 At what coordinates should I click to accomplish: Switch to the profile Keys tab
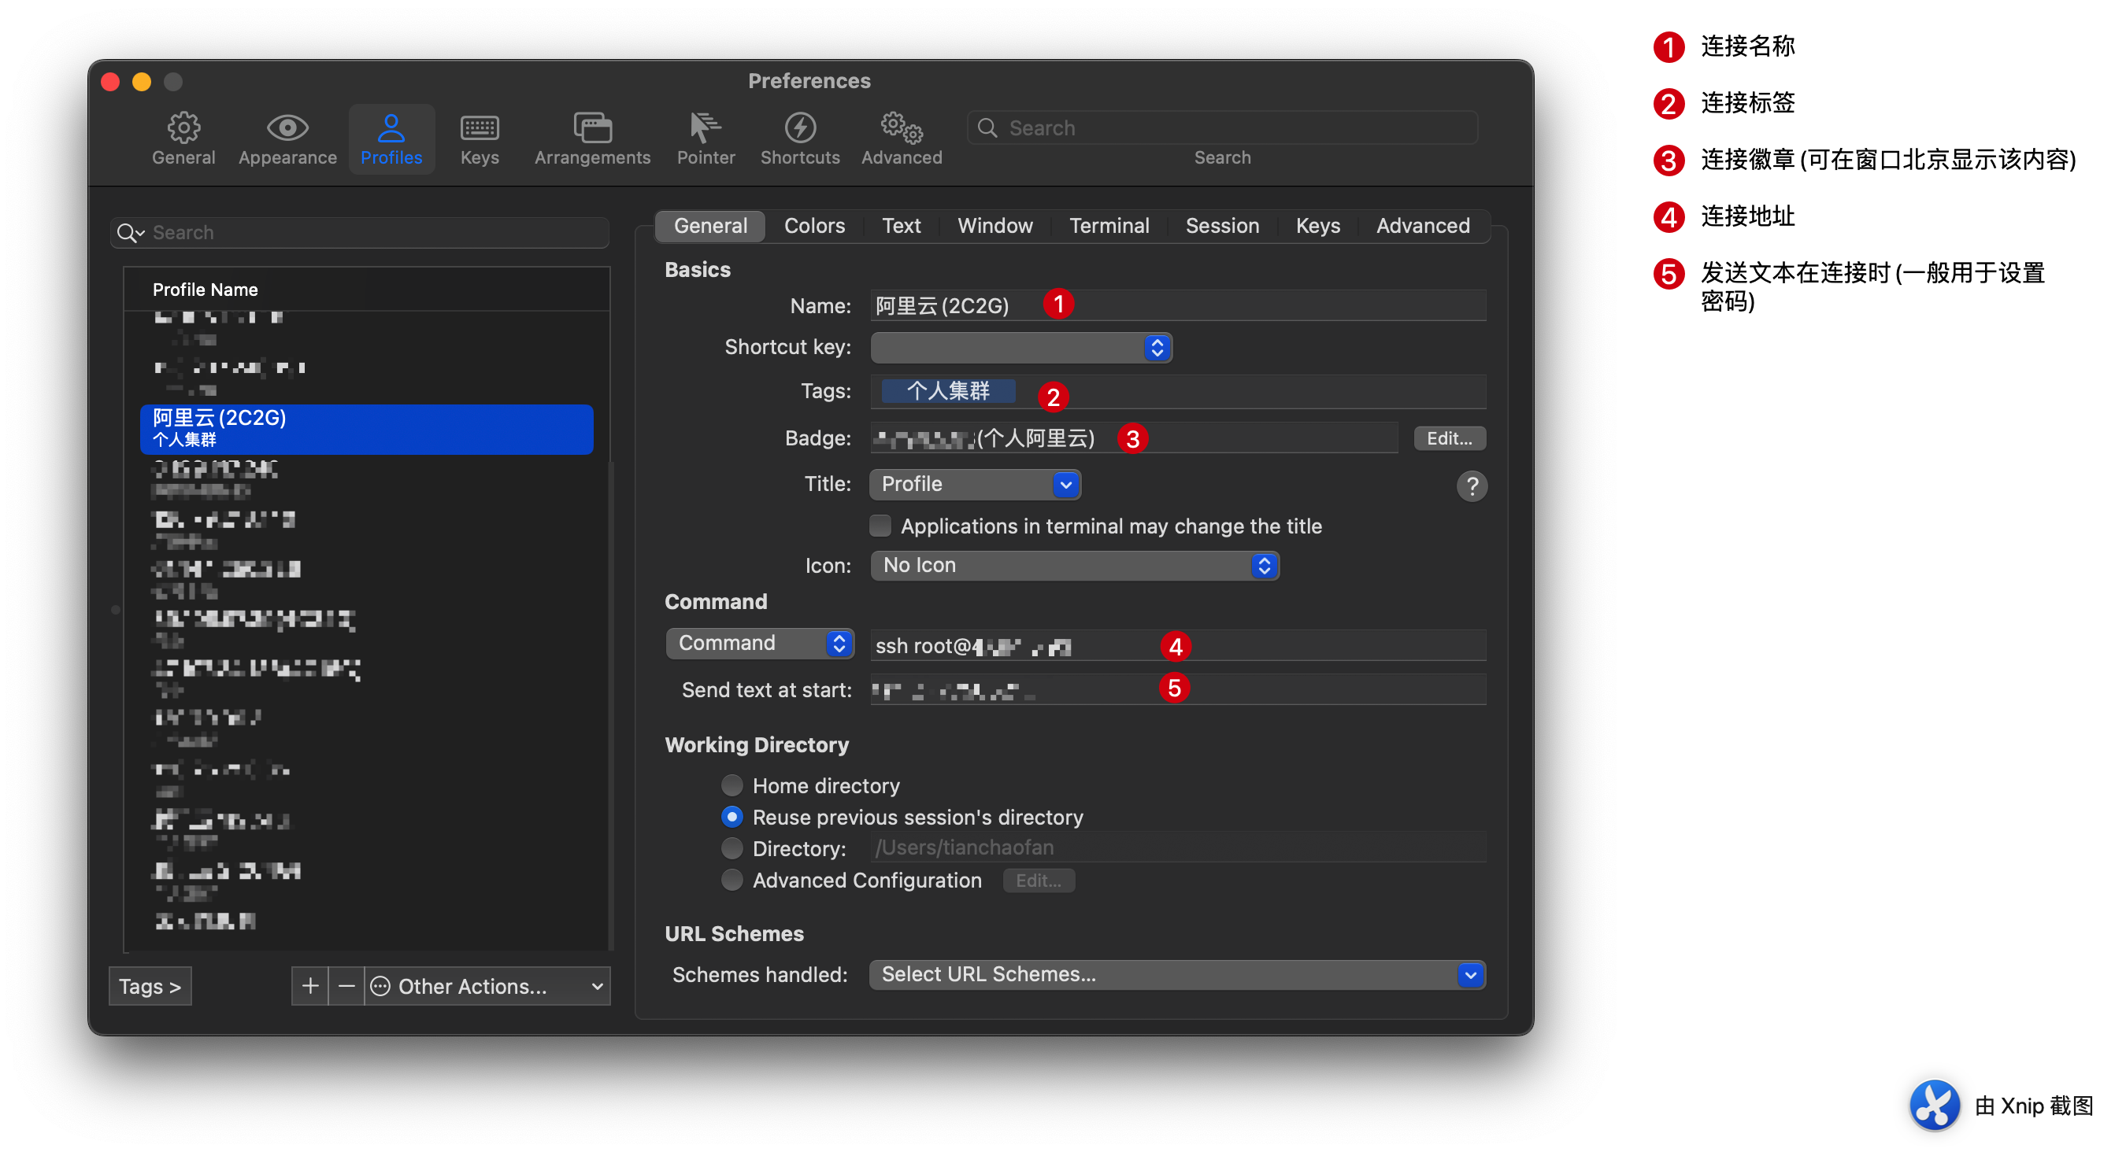[x=1317, y=225]
